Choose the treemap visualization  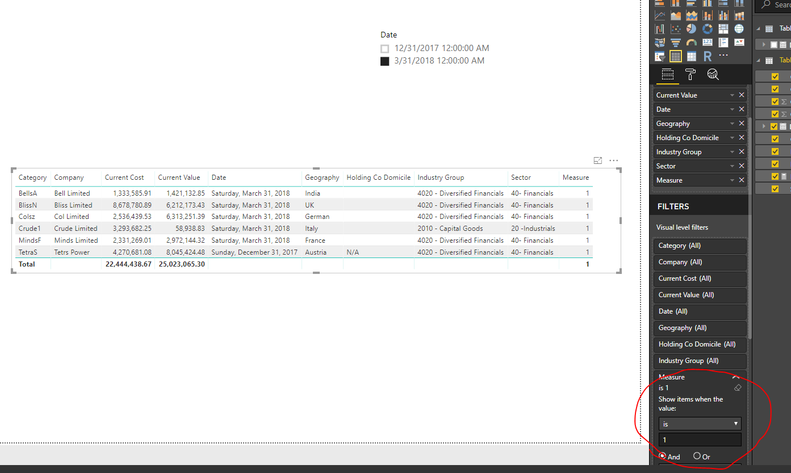pyautogui.click(x=723, y=28)
